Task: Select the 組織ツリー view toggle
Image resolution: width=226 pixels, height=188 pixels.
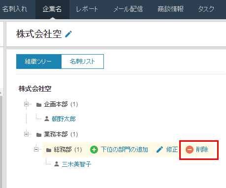Action: 39,62
